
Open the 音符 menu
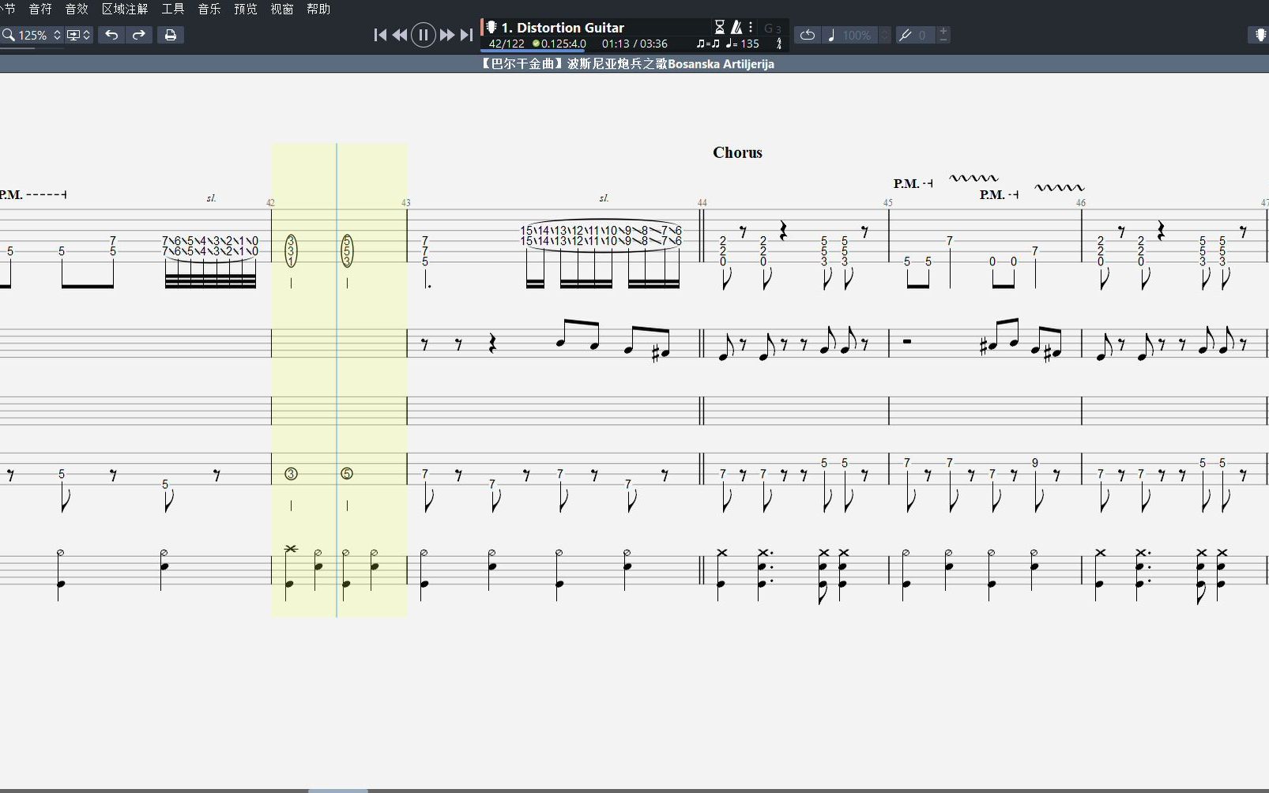click(40, 9)
